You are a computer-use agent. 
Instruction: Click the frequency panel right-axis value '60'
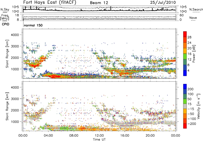pos(181,15)
